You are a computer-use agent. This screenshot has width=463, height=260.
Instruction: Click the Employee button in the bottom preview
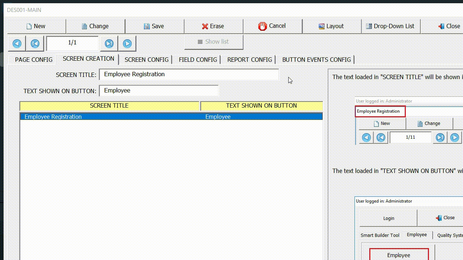(398, 255)
